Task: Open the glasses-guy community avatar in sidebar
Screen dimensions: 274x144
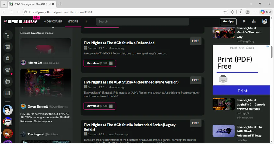Action: coord(8,110)
